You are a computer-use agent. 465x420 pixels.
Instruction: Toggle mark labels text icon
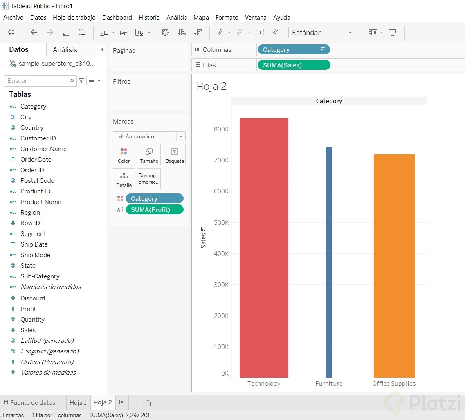tap(260, 32)
